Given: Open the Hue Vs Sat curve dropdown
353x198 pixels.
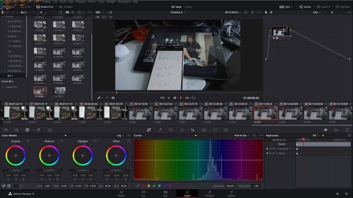Looking at the screenshot, I should pyautogui.click(x=242, y=136).
